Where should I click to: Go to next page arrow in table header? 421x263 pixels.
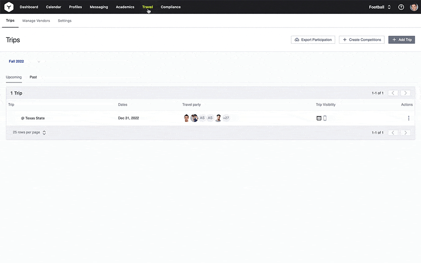405,93
